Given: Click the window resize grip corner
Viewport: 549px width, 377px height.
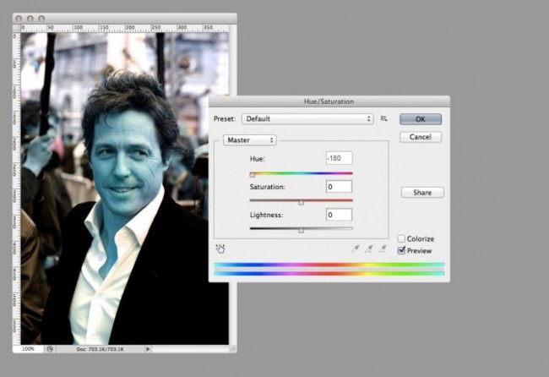Looking at the screenshot, I should click(x=232, y=348).
